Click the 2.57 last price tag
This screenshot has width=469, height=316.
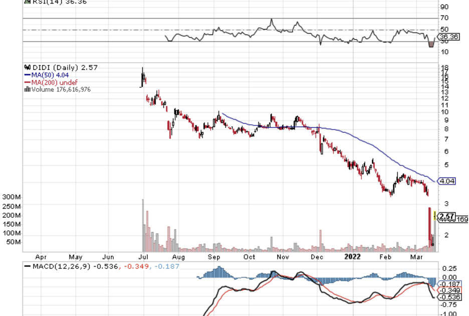click(447, 217)
